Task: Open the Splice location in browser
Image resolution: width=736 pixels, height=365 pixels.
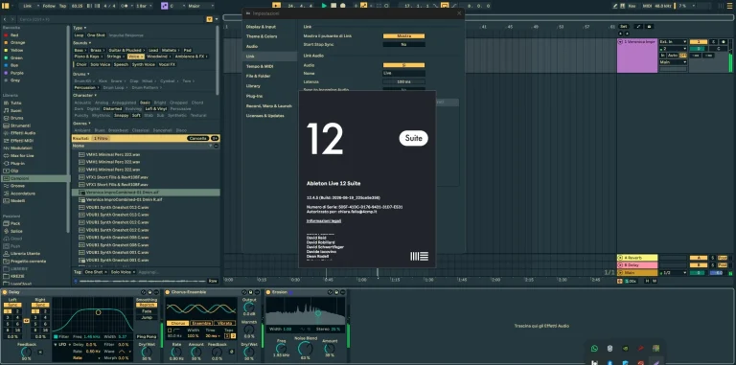Action: pos(16,231)
